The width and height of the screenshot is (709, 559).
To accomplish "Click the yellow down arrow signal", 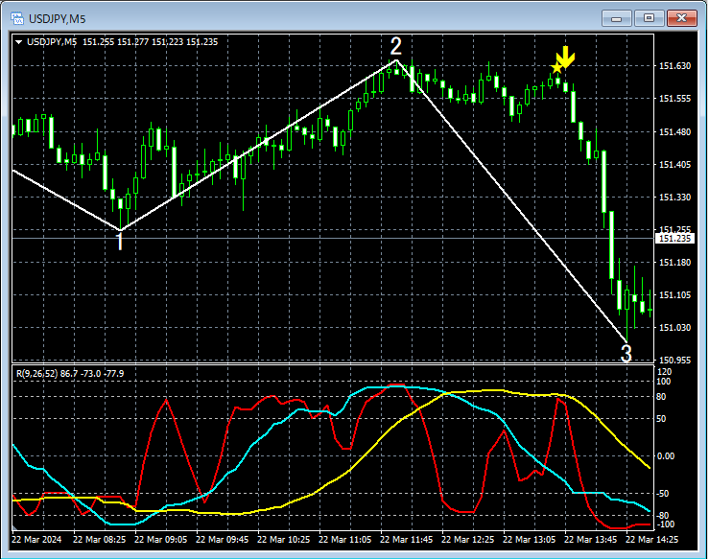I will click(x=565, y=57).
